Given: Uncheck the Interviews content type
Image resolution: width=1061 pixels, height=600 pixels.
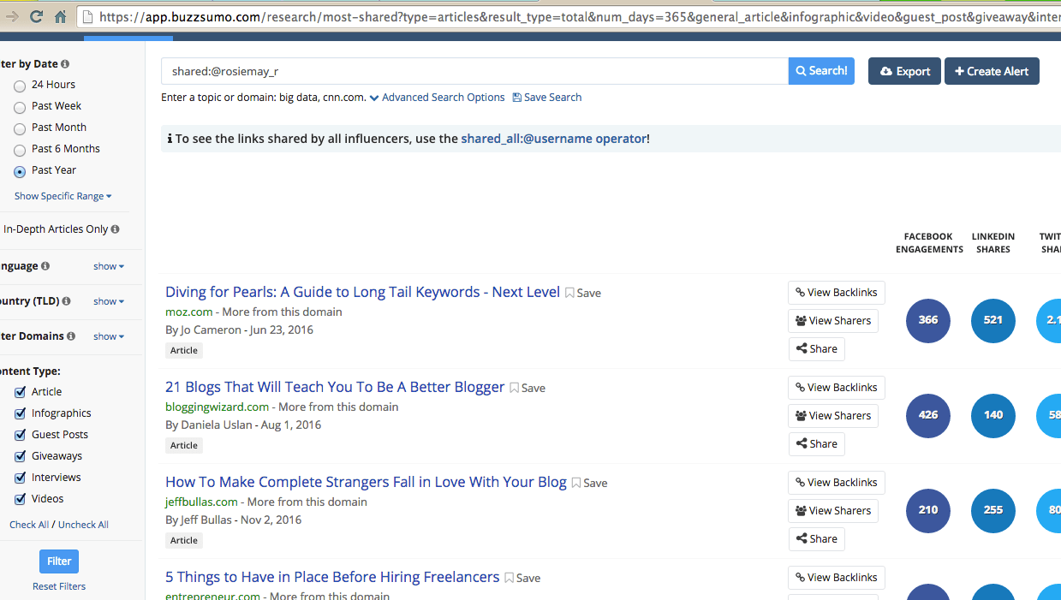Looking at the screenshot, I should (x=20, y=478).
